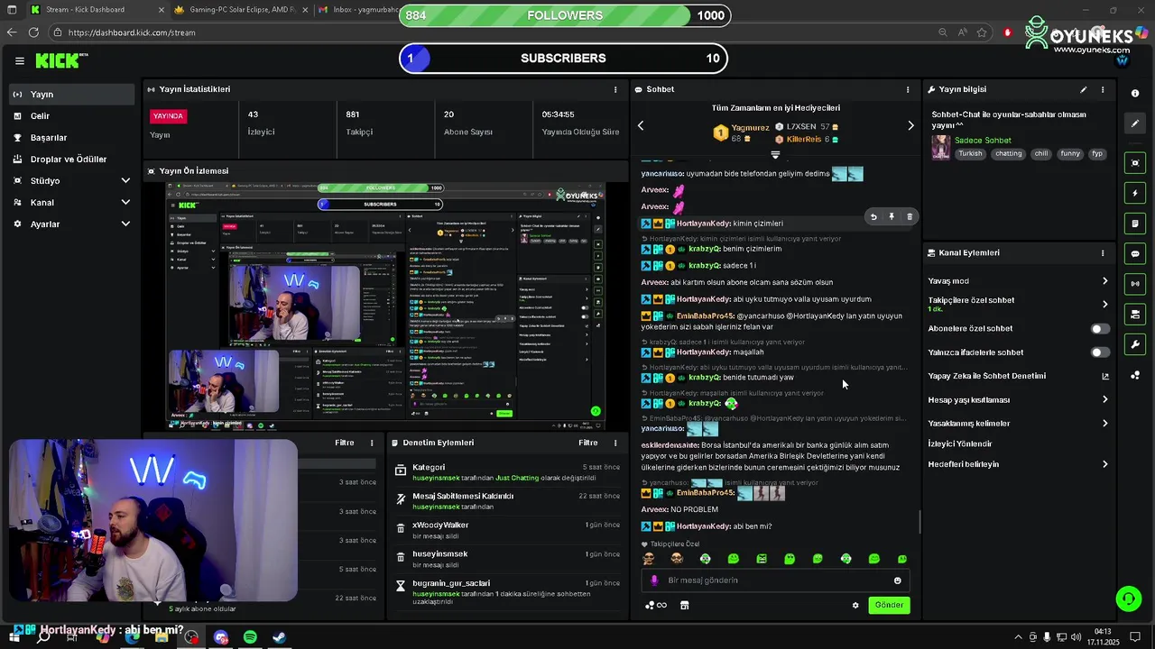Expand the Ayarlar sidebar section
Viewport: 1155px width, 649px height.
click(72, 224)
